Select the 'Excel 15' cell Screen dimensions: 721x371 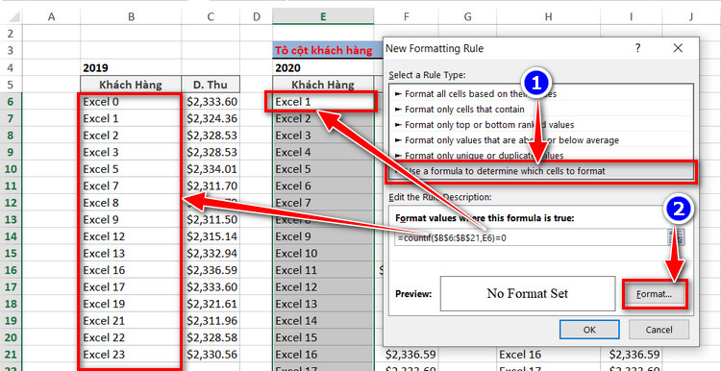(x=323, y=337)
